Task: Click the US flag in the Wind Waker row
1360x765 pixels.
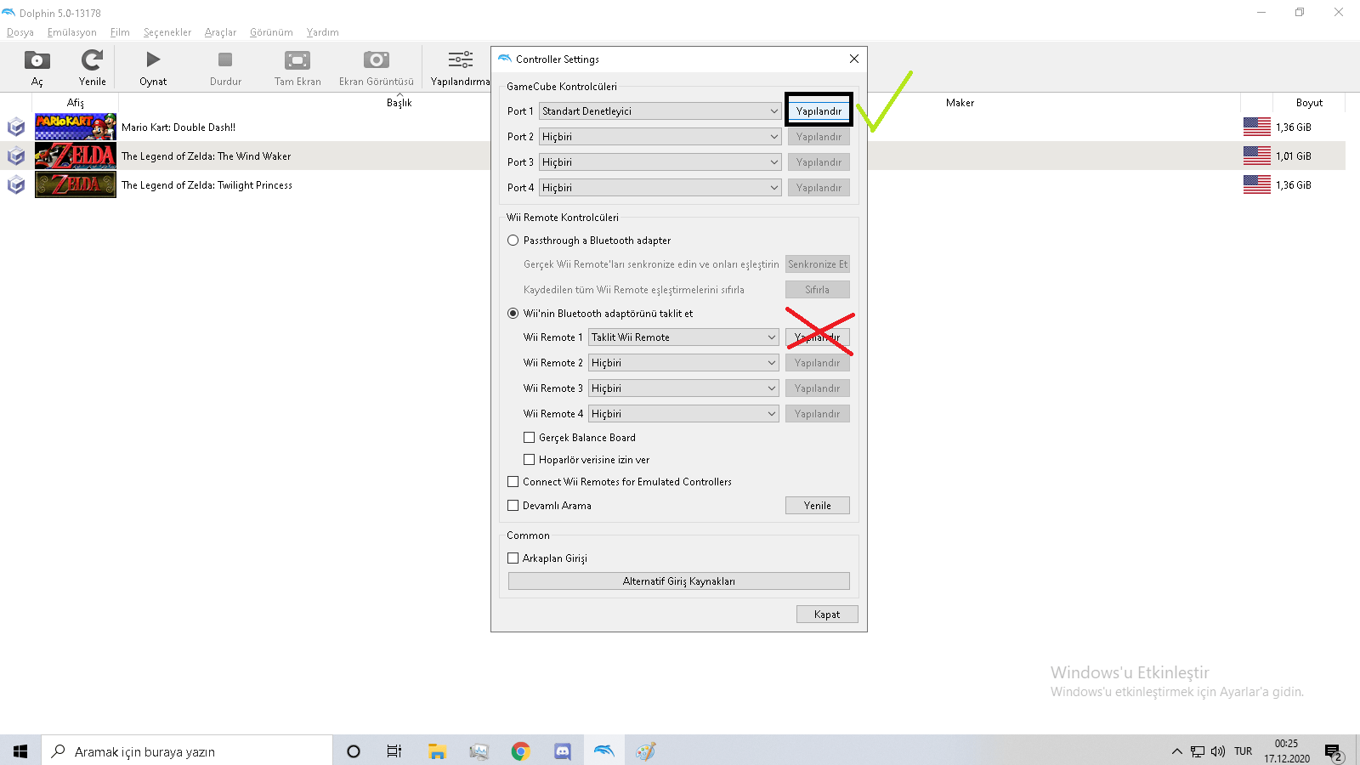Action: point(1256,156)
